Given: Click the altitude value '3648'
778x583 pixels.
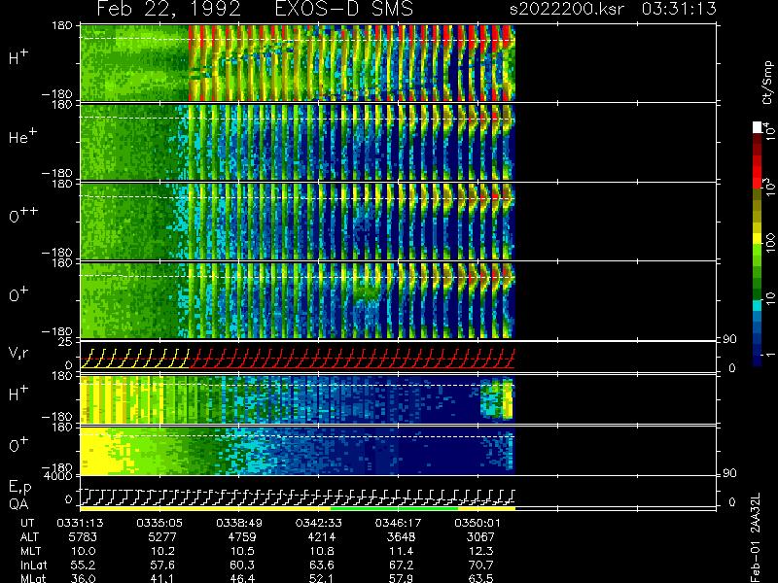Looking at the screenshot, I should tap(401, 537).
